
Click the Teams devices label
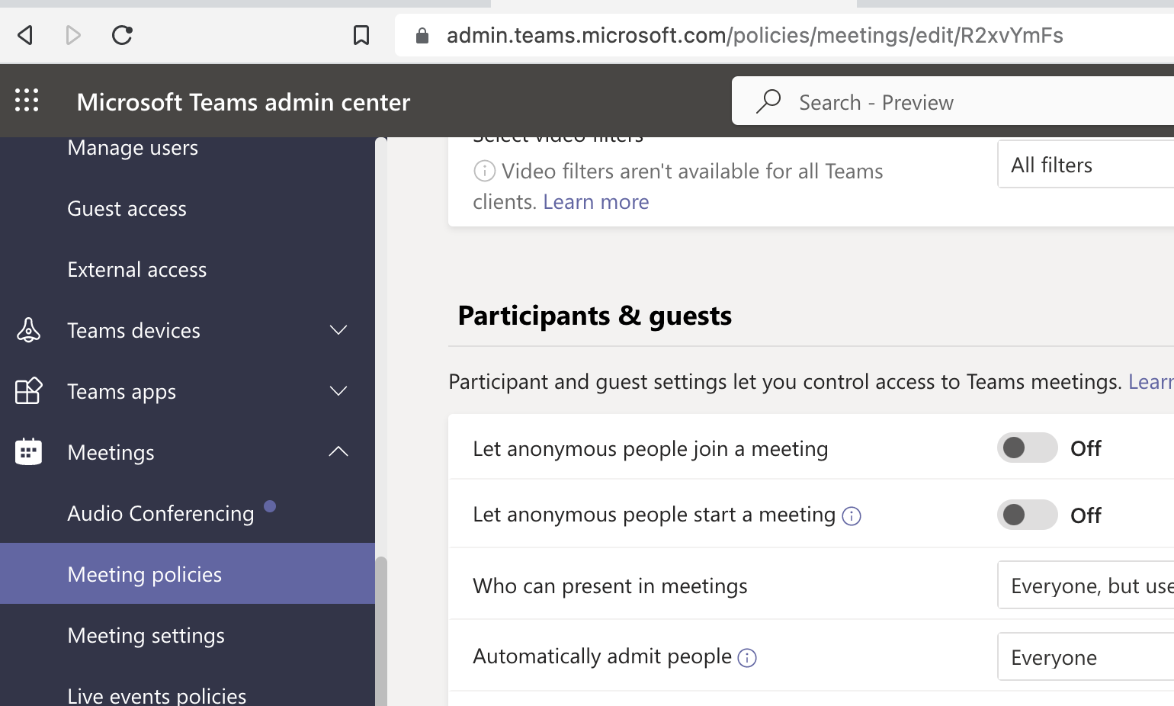133,331
